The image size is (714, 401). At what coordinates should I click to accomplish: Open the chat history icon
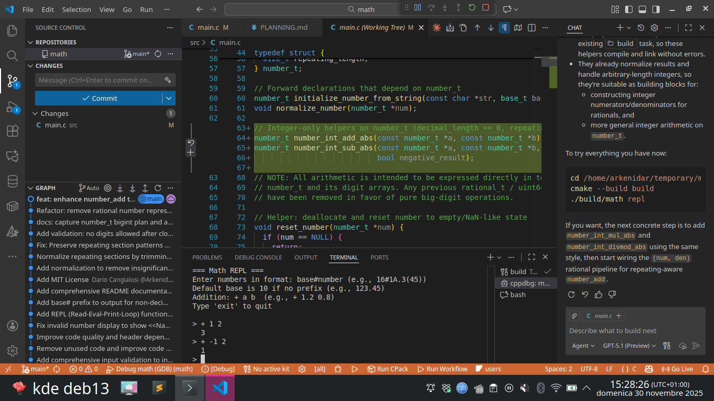(641, 28)
